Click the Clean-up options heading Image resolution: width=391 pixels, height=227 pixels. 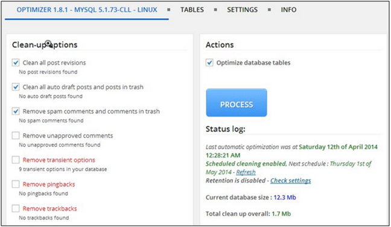[x=45, y=45]
